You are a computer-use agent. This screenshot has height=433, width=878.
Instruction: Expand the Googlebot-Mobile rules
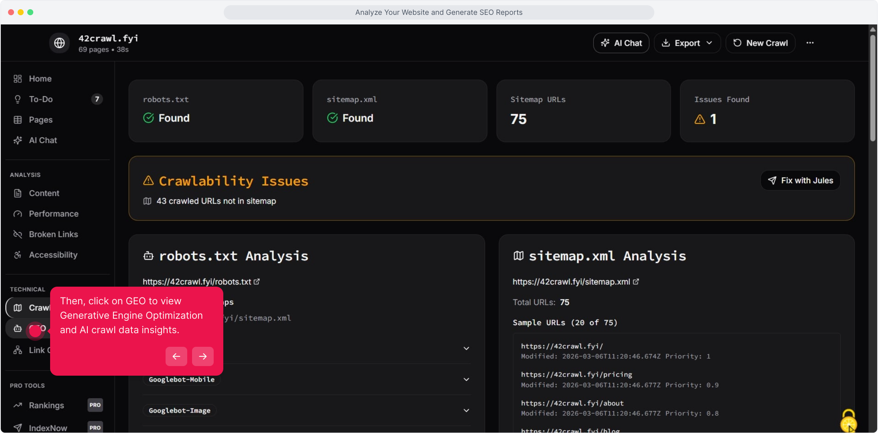(x=466, y=379)
